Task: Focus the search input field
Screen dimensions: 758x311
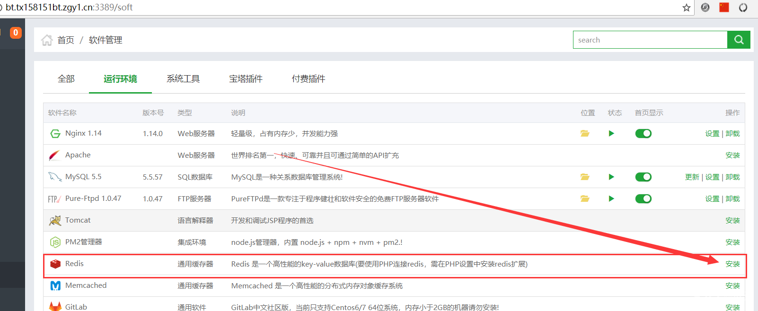Action: pos(650,40)
